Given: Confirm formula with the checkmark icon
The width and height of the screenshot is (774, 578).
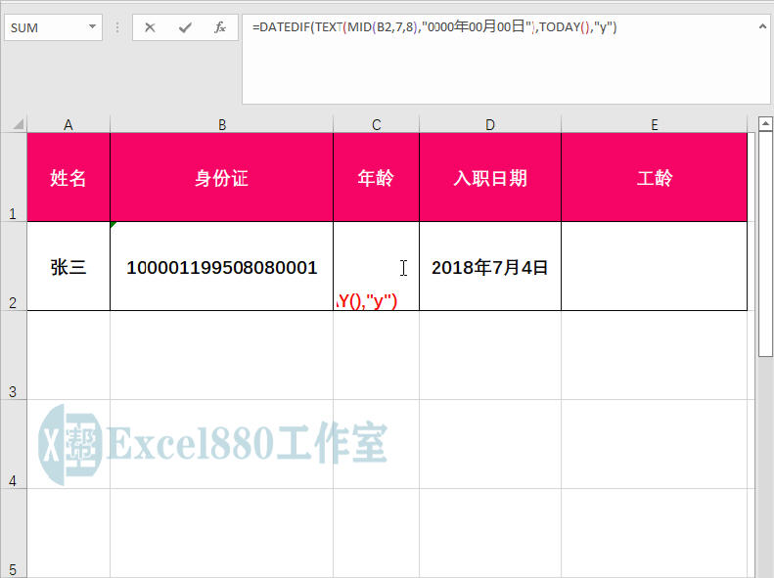Looking at the screenshot, I should [185, 27].
